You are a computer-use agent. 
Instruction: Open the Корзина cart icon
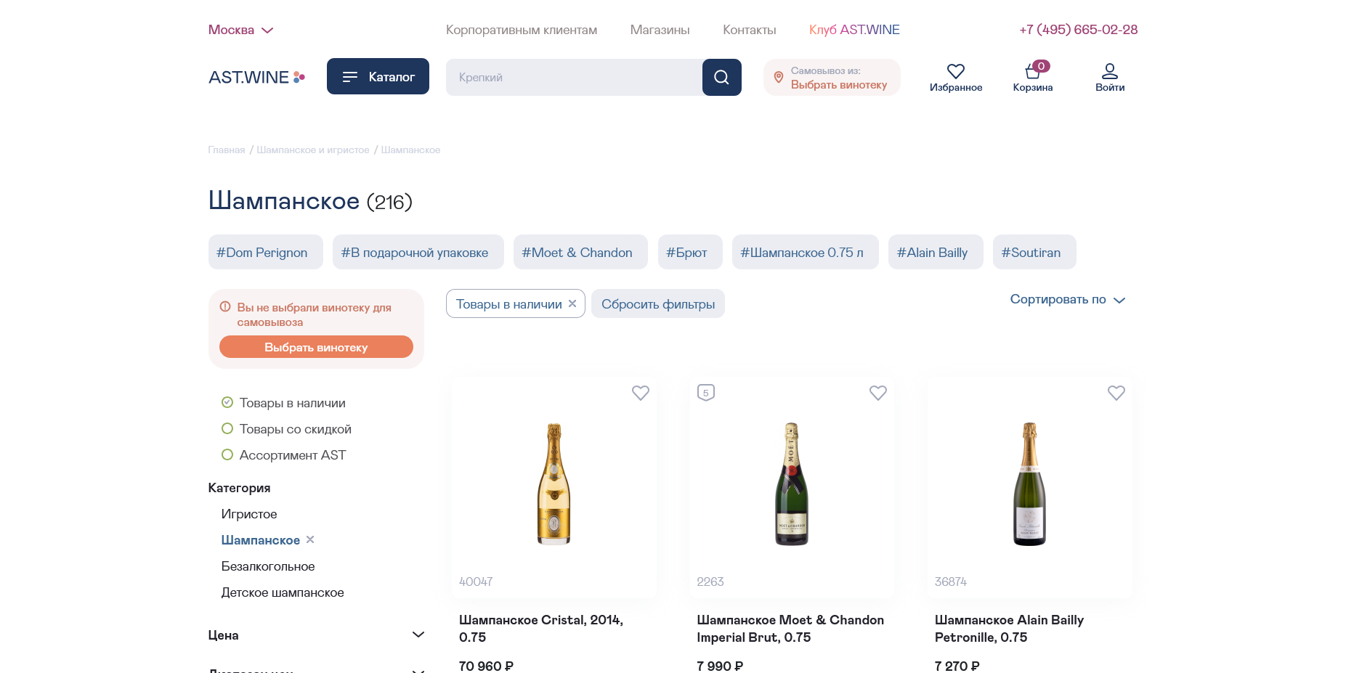click(1033, 70)
